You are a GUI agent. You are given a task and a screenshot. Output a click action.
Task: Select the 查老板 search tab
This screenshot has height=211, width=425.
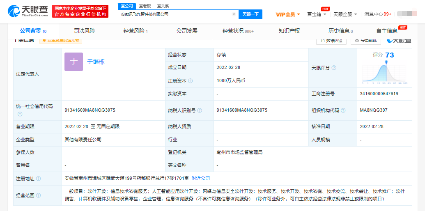click(x=145, y=6)
